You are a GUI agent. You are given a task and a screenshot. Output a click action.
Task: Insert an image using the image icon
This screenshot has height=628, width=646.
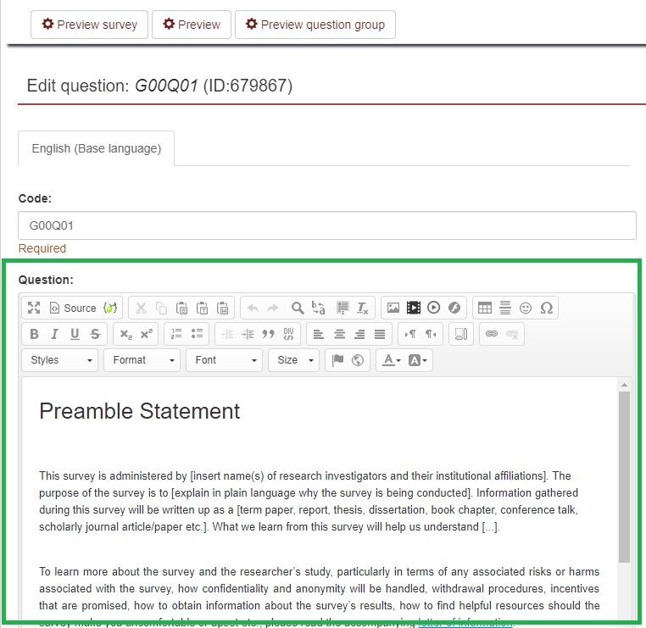[393, 308]
